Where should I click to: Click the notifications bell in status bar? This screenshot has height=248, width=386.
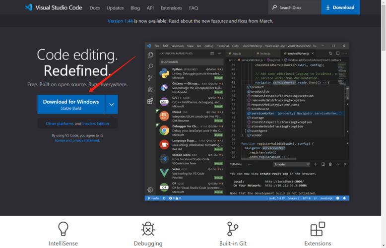(x=344, y=198)
